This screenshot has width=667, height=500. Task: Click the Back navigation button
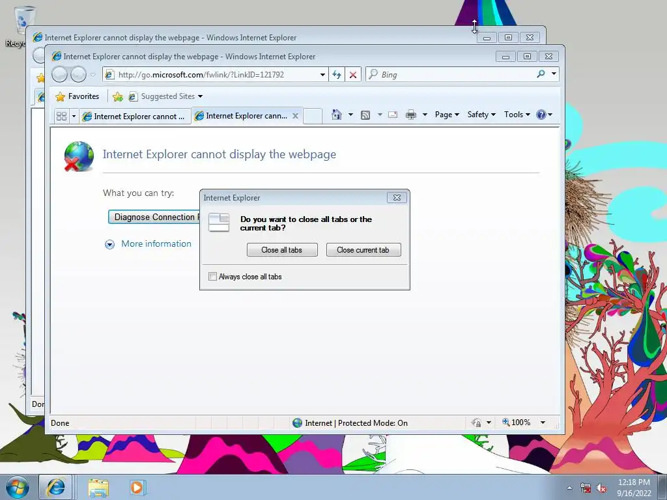tap(59, 75)
